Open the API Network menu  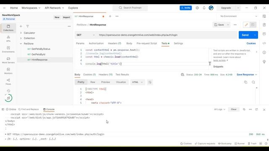pos(54,8)
